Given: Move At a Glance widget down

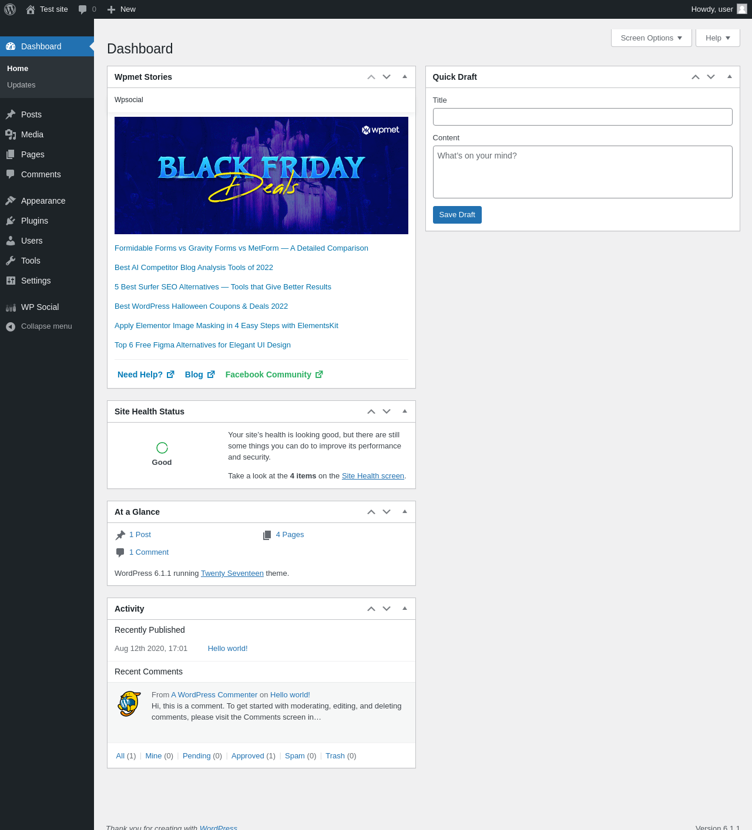Looking at the screenshot, I should (387, 512).
